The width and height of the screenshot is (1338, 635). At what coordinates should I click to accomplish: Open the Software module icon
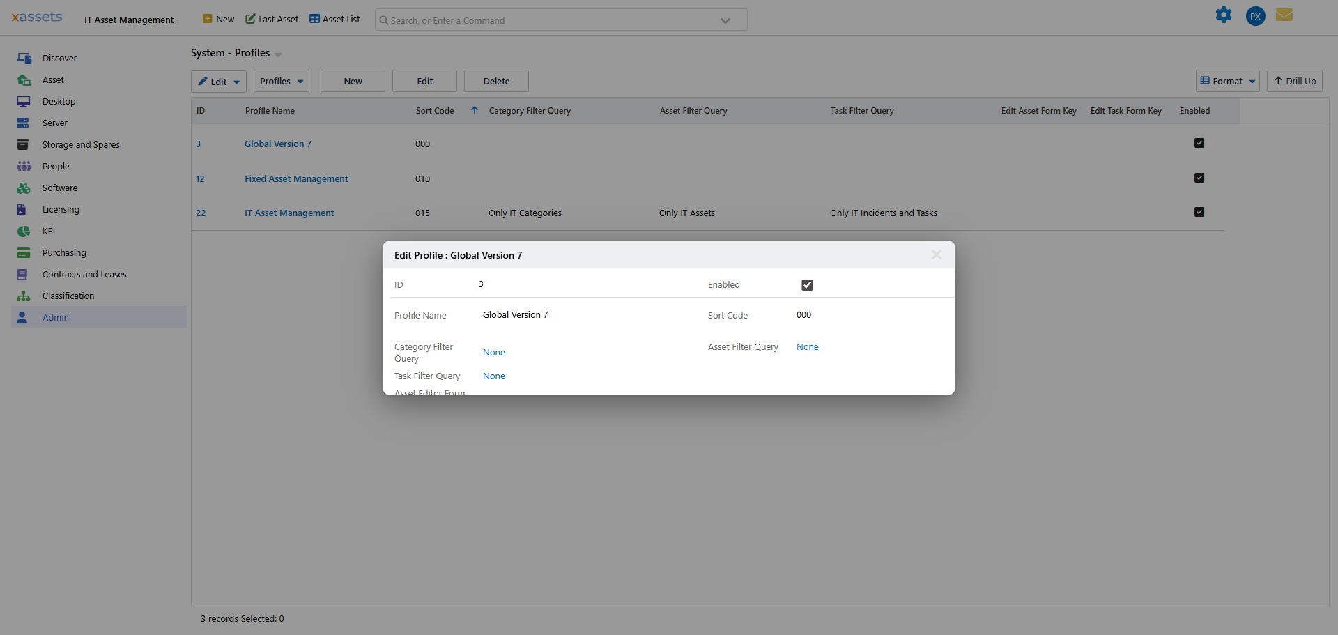pyautogui.click(x=24, y=188)
